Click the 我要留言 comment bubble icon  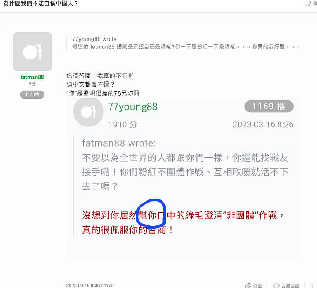(276, 285)
